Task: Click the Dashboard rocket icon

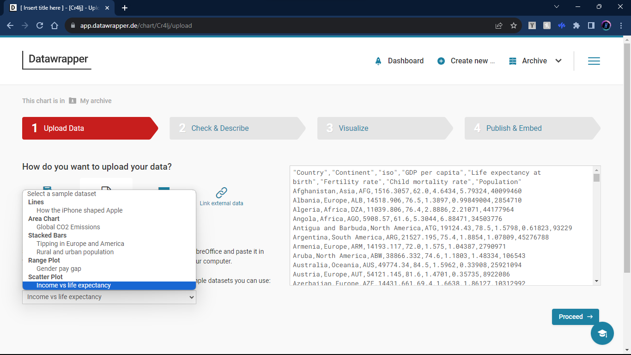Action: 378,61
